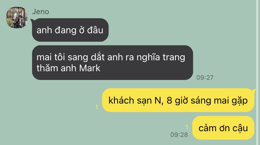This screenshot has width=260, height=145.
Task: Click the vertical scrollbar at the right edge
Action: tap(258, 72)
